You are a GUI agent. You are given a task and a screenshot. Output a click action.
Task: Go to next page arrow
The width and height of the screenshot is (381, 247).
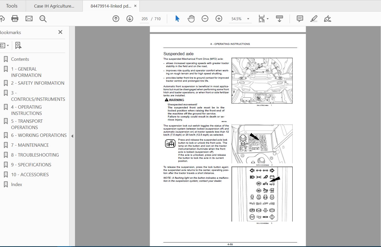tap(130, 19)
